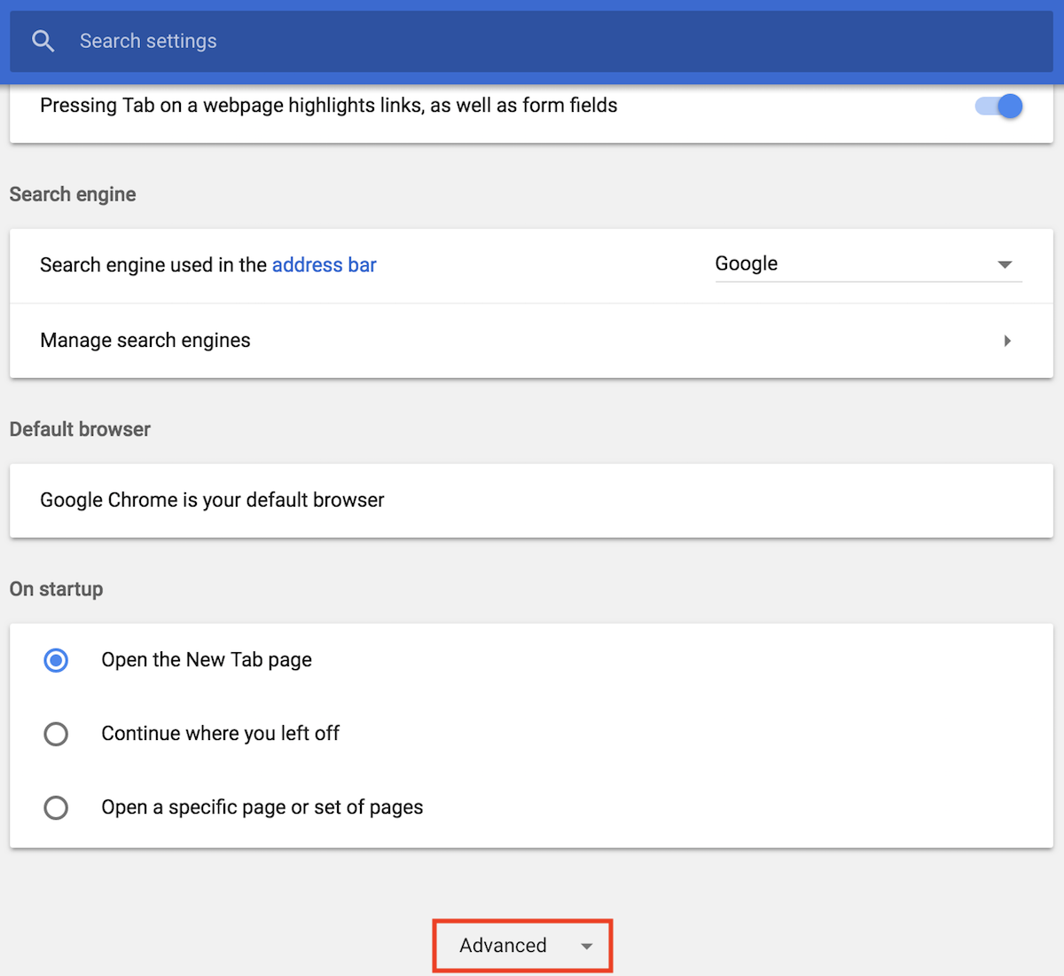Toggle Tab highlights links switch
The width and height of the screenshot is (1064, 976).
999,106
